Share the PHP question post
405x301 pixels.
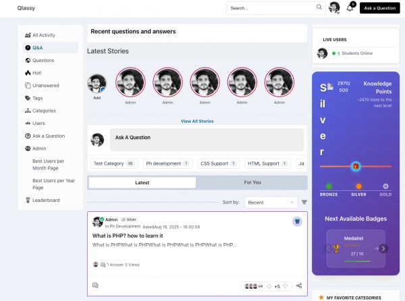299,285
